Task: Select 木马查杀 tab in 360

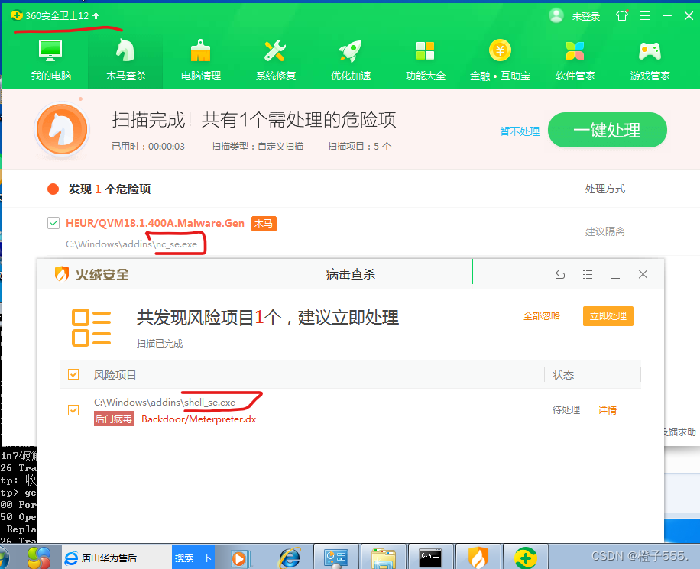Action: point(126,60)
